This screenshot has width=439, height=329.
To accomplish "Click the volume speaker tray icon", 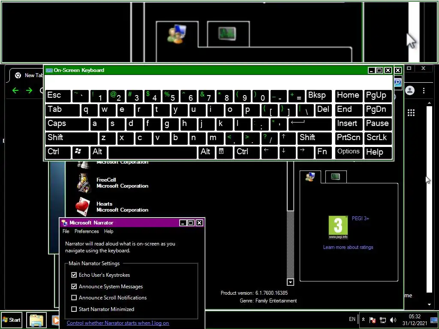I will coord(393,320).
